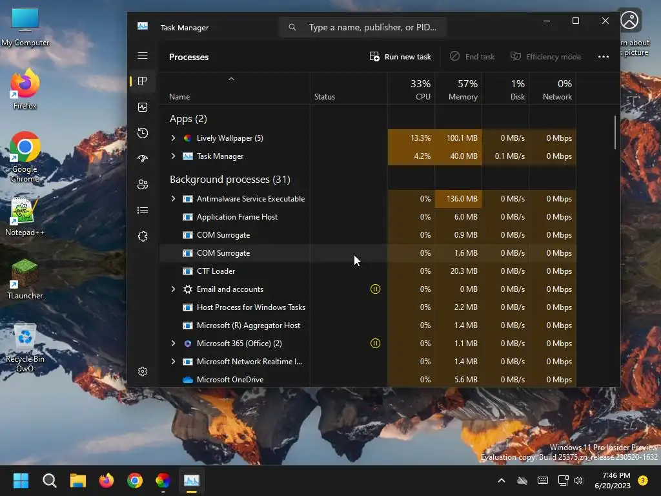Open the Performance page icon in sidebar
The width and height of the screenshot is (661, 496).
coord(143,107)
